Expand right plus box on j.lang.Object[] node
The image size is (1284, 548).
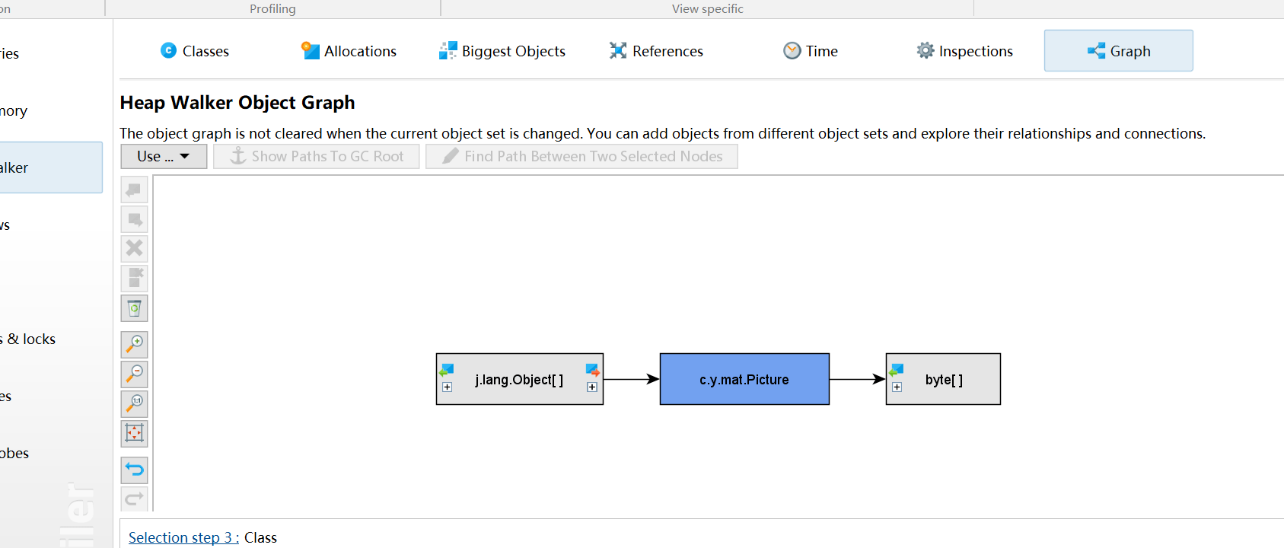coord(592,387)
